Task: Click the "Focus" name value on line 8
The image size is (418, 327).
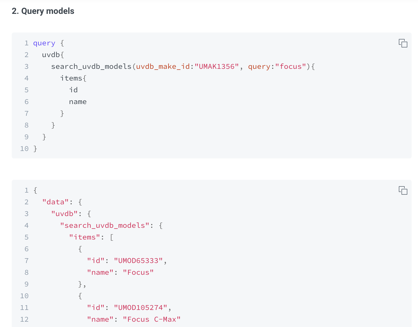Action: coord(138,272)
